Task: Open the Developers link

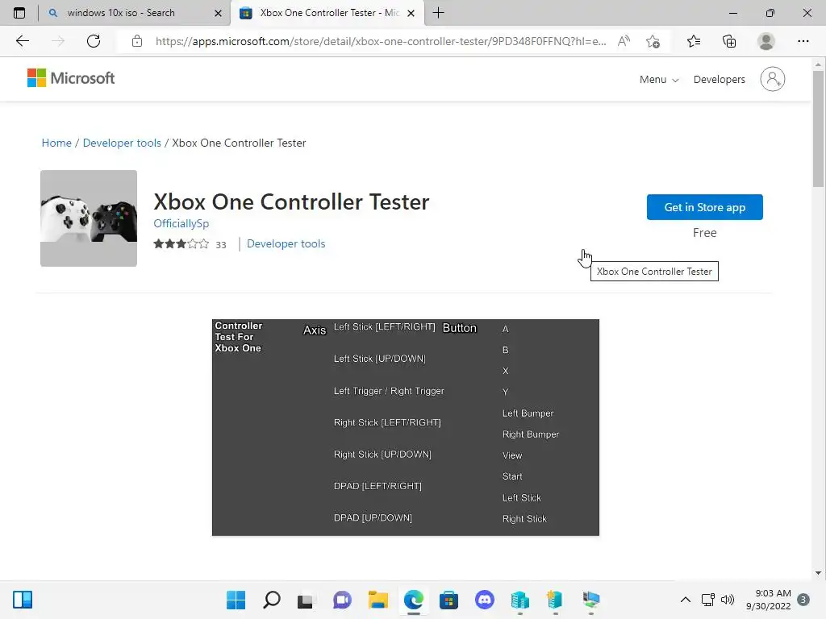Action: 719,80
